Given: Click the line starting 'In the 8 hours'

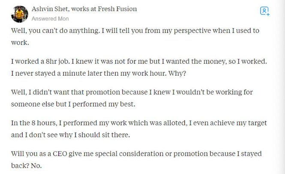Looking at the screenshot, I should pyautogui.click(x=139, y=123).
